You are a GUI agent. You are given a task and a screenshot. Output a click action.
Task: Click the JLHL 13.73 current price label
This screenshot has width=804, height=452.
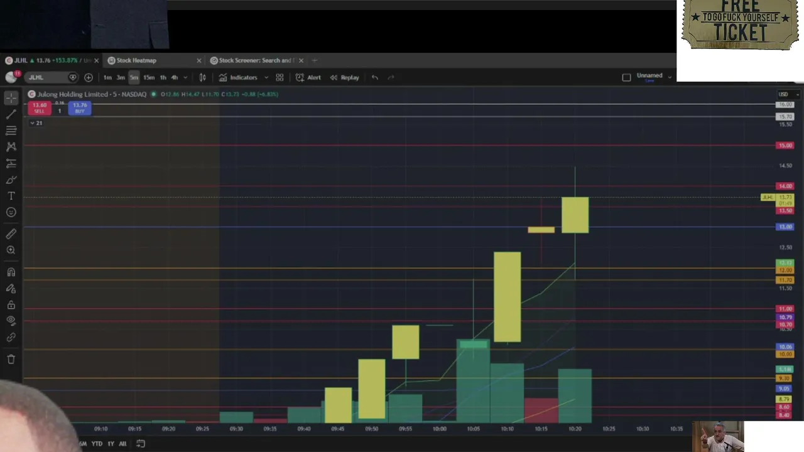pyautogui.click(x=777, y=198)
